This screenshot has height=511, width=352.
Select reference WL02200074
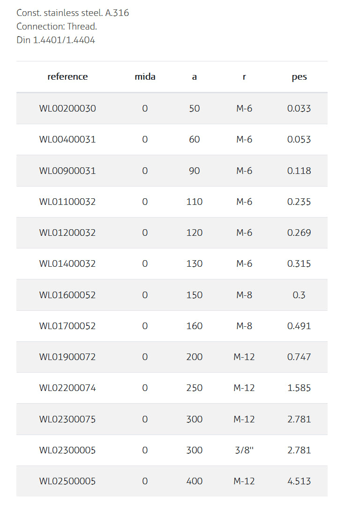pyautogui.click(x=67, y=388)
